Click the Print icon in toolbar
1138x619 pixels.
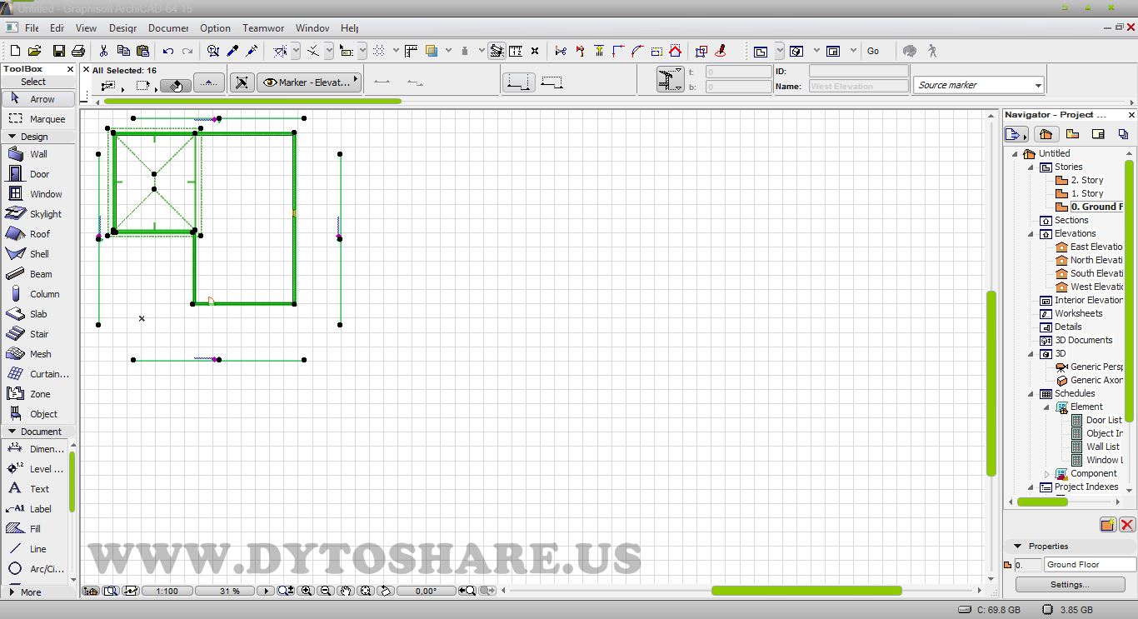coord(78,51)
